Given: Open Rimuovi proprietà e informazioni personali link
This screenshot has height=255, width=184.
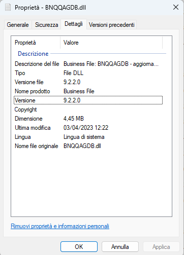Looking at the screenshot, I should click(60, 226).
